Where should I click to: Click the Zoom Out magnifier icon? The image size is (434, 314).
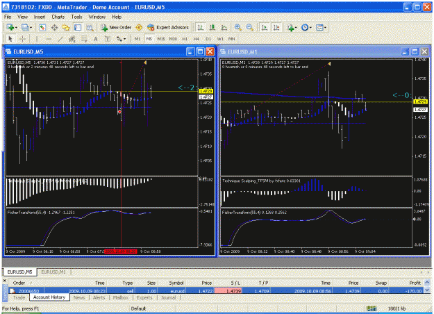tap(249, 27)
